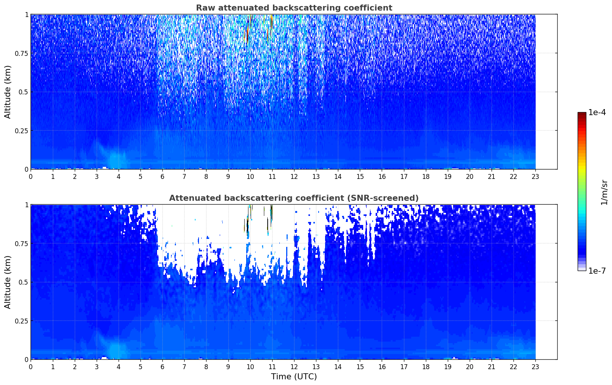Image resolution: width=612 pixels, height=385 pixels.
Task: Click the "Attenuated backscattering coefficient (SNR-screened)" title
Action: coord(294,198)
